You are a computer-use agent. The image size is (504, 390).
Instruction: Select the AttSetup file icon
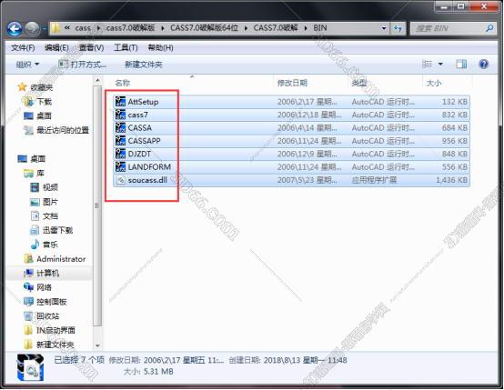(x=120, y=102)
